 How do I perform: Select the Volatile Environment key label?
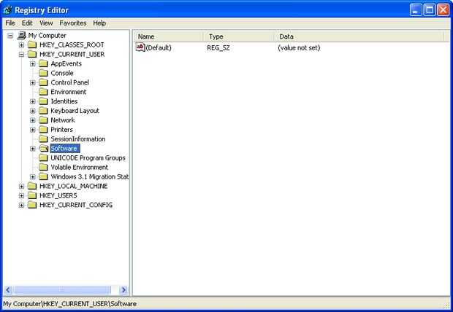click(x=80, y=167)
